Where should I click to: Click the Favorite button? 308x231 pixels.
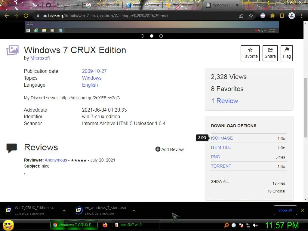(250, 53)
